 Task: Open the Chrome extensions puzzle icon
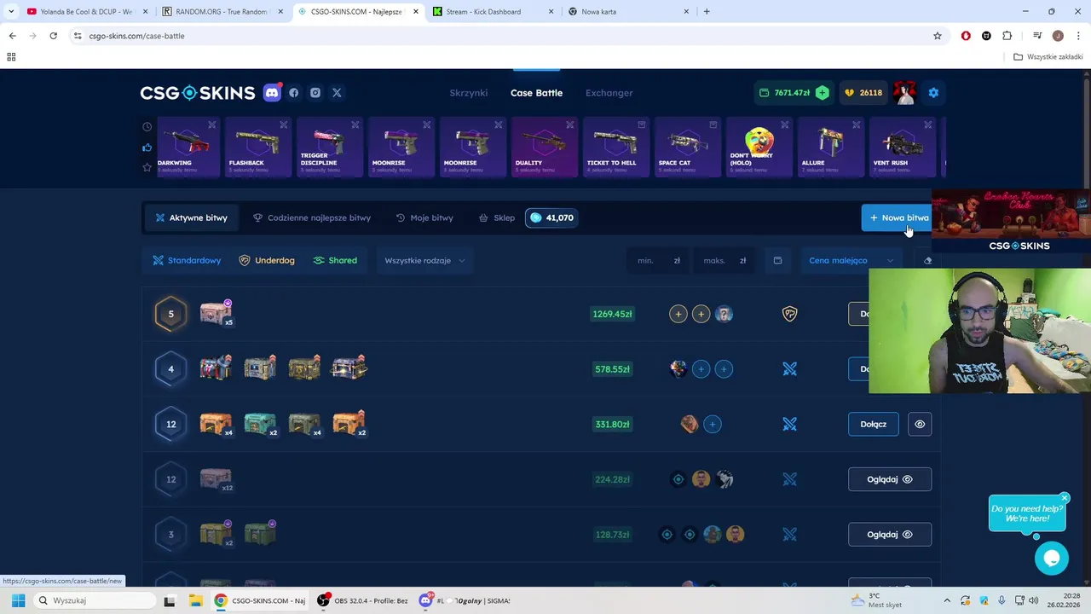pos(1007,36)
